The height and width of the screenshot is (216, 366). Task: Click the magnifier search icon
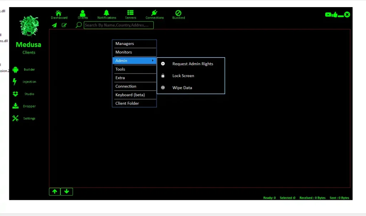[78, 25]
